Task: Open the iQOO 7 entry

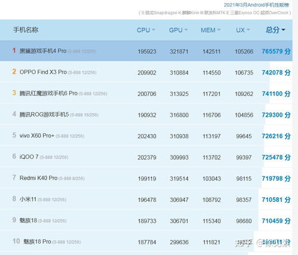Action: 29,157
